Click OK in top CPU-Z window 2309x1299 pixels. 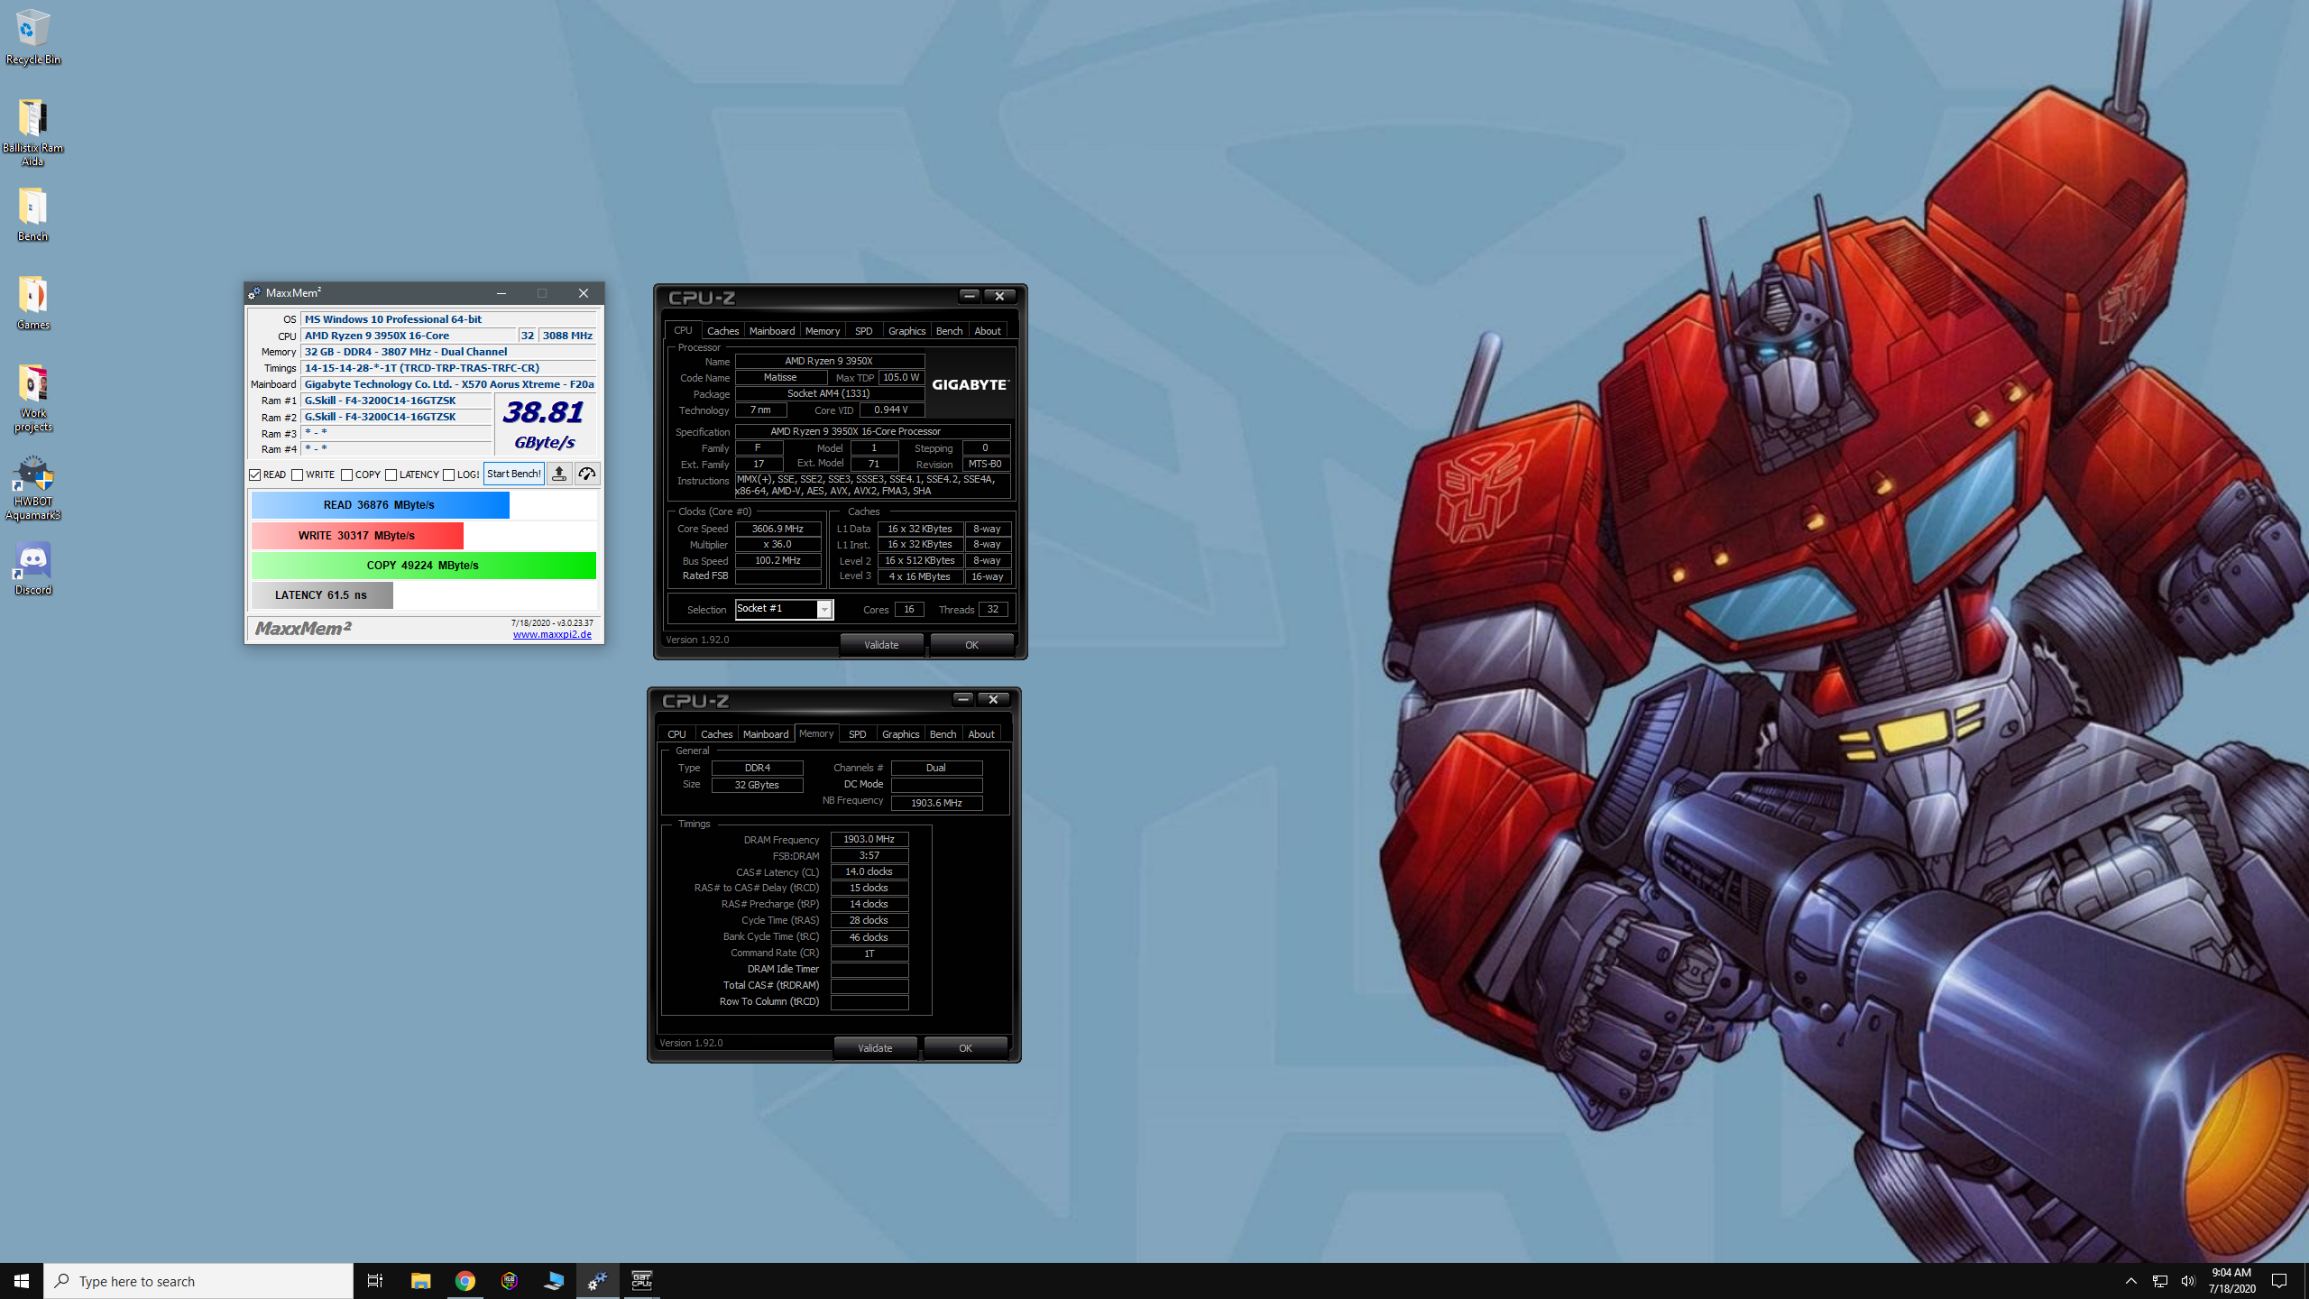point(971,645)
